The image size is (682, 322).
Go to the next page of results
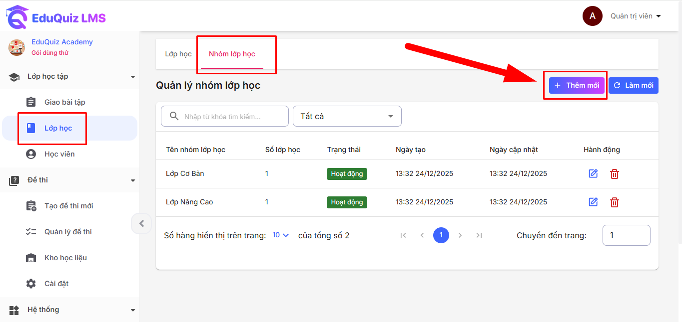coord(460,235)
